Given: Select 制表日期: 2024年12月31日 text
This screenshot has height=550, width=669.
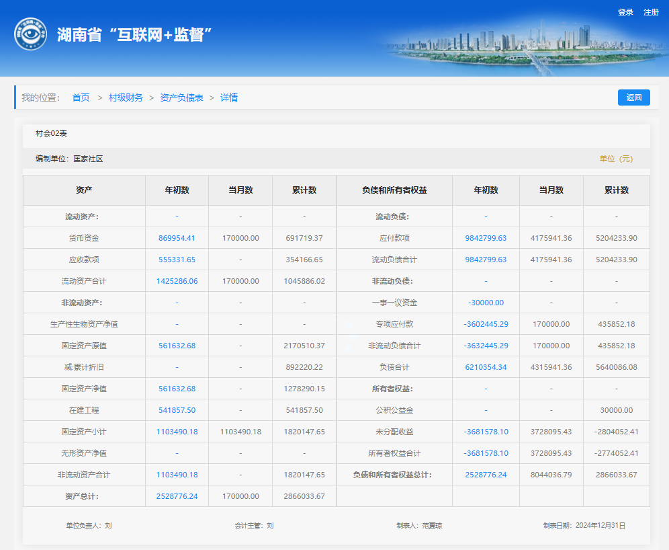Looking at the screenshot, I should 584,526.
